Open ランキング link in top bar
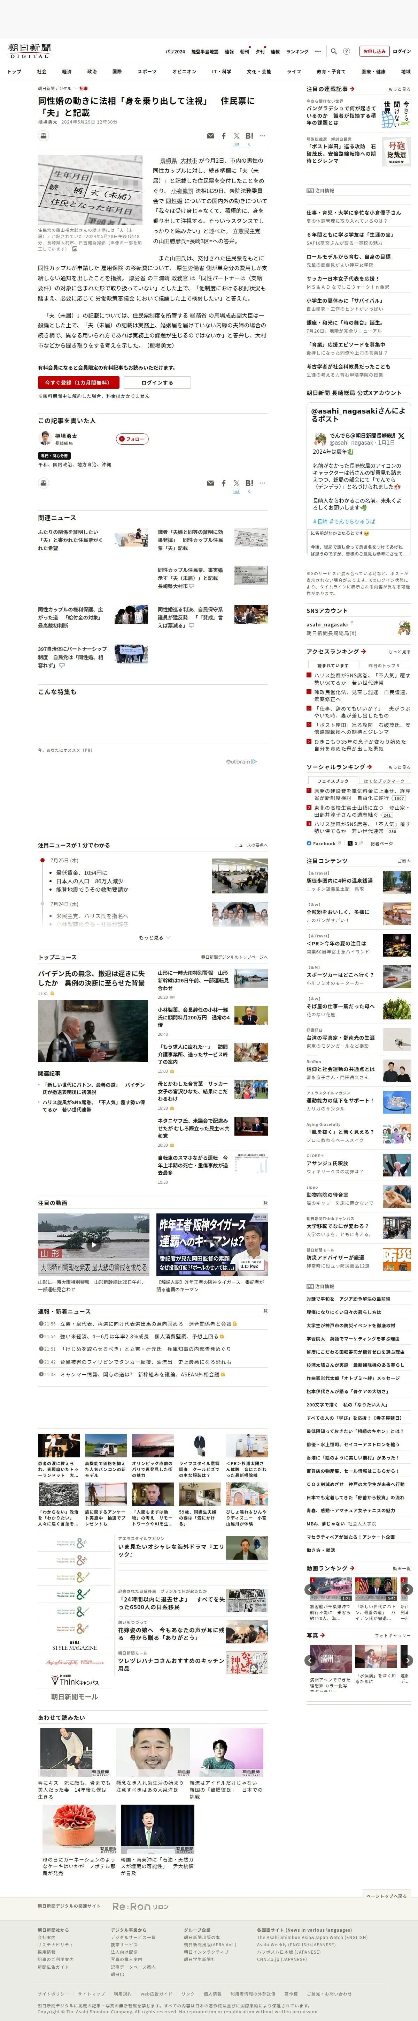The image size is (418, 2021). click(x=297, y=51)
